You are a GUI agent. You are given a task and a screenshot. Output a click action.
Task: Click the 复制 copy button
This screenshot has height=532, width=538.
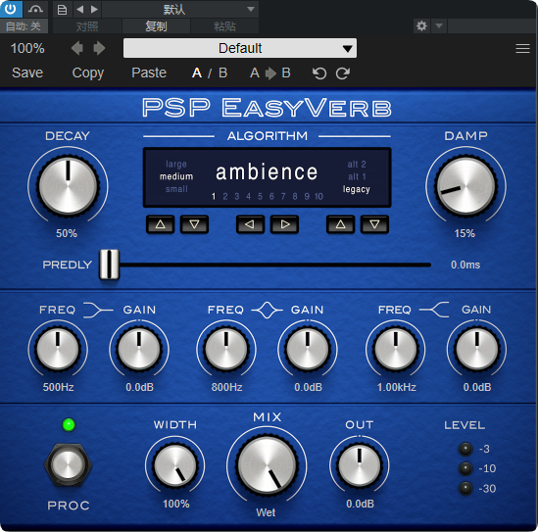(x=156, y=26)
